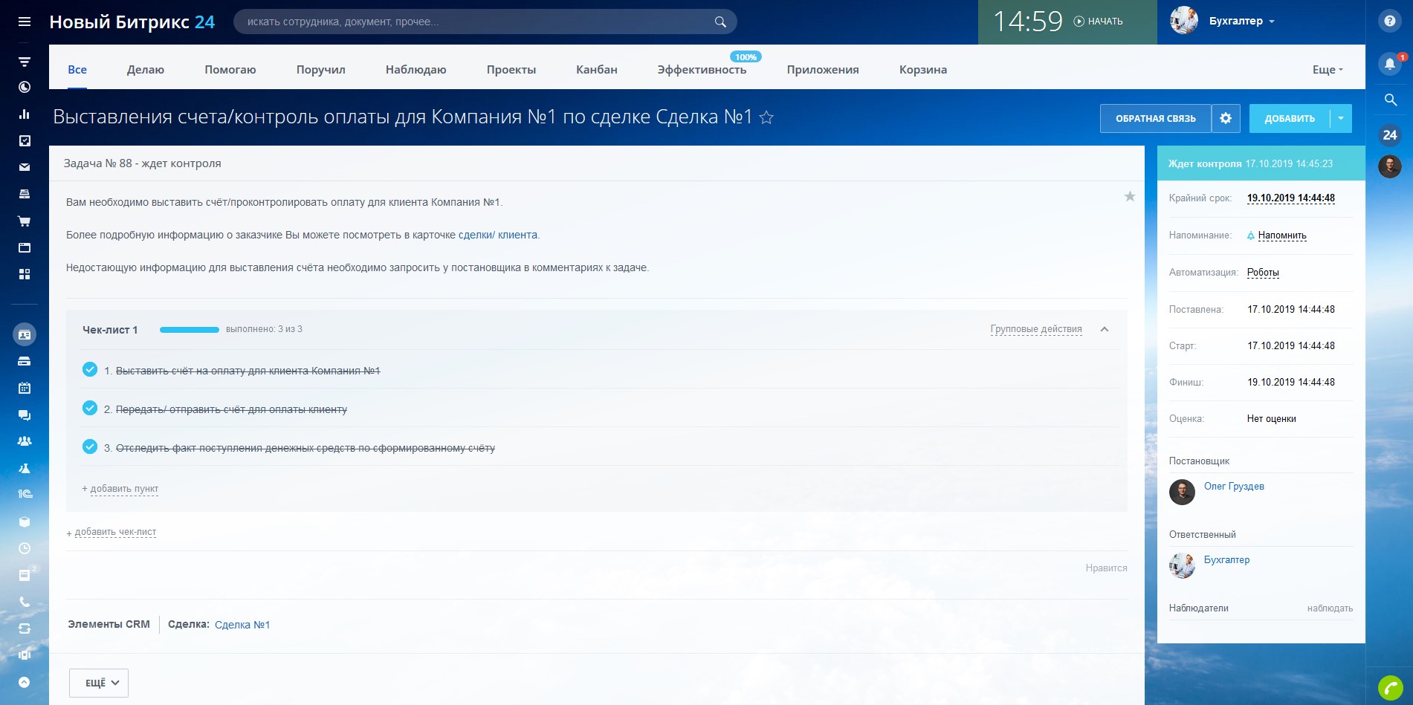Switch to the Канбан tab
Screen dimensions: 1413x705
pyautogui.click(x=596, y=70)
